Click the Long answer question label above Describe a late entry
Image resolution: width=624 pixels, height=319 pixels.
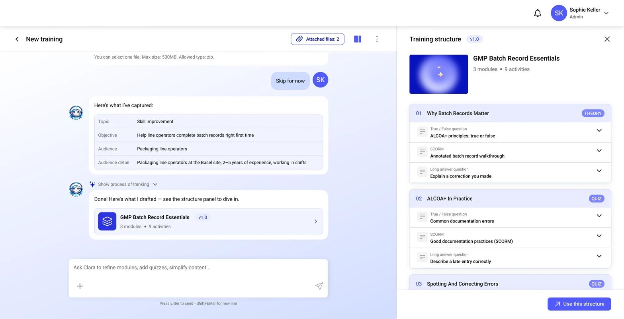tap(449, 254)
